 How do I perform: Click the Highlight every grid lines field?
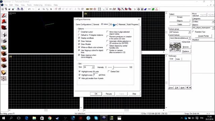click(95, 75)
